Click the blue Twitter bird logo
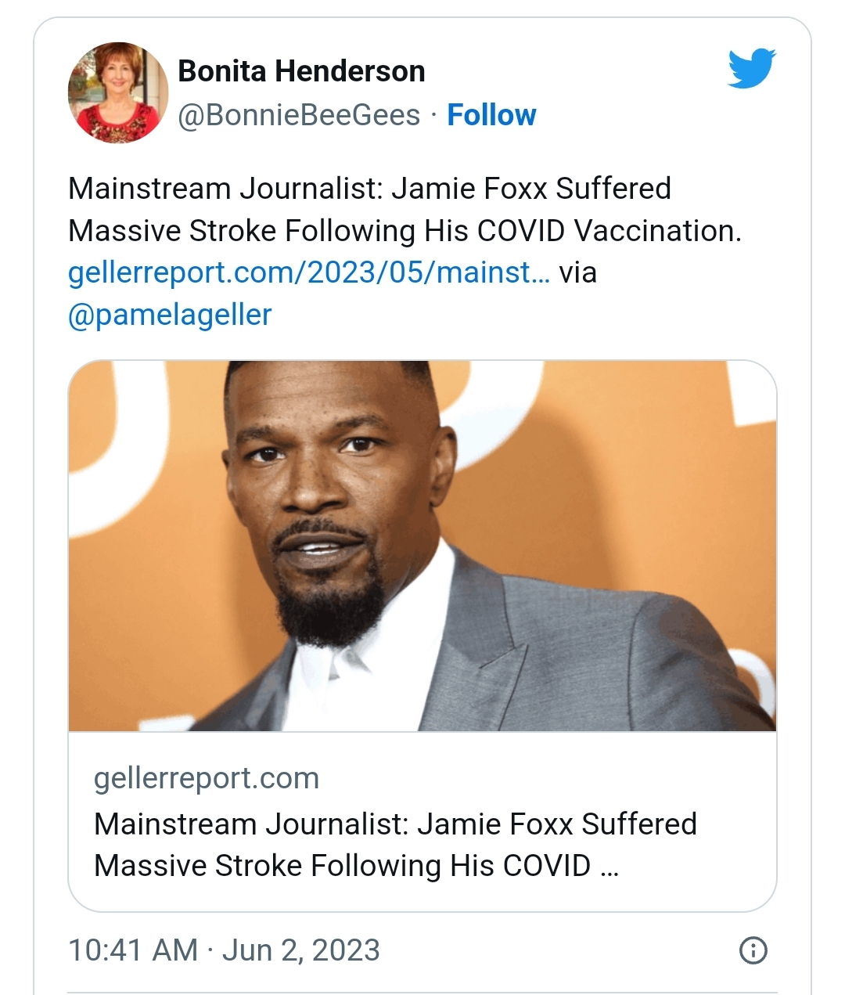The width and height of the screenshot is (845, 995). 751,68
